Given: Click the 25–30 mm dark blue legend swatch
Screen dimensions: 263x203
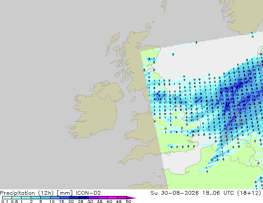Looking at the screenshot, I should [84, 198].
